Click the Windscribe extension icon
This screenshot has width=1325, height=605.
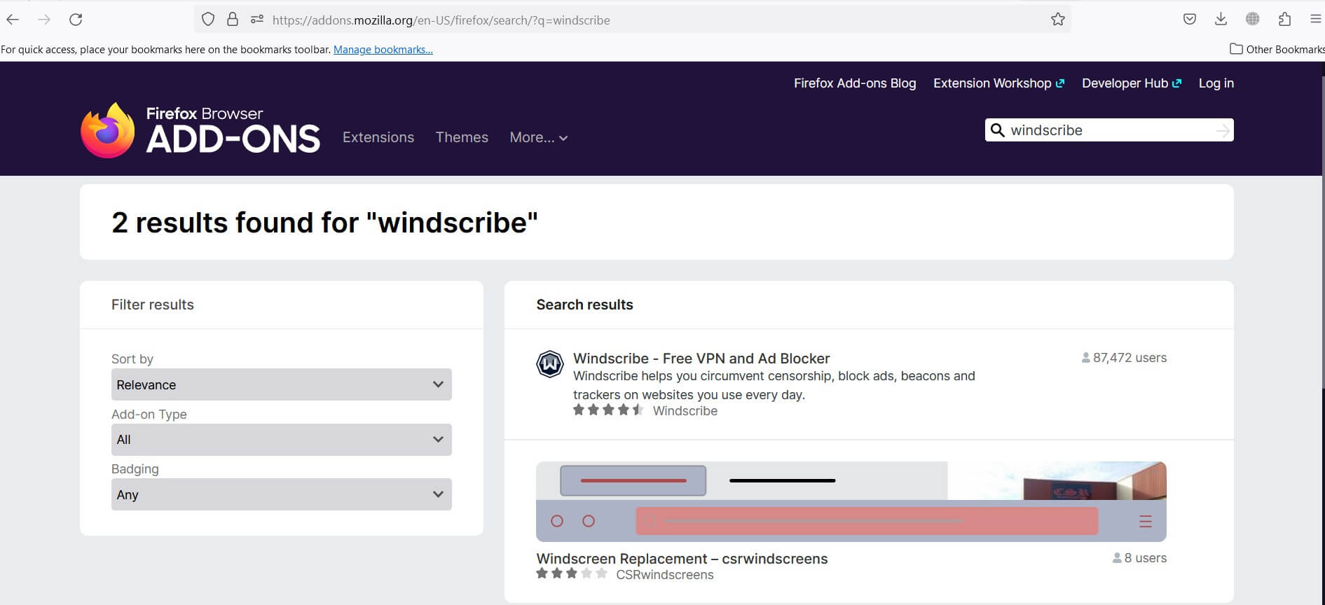point(550,364)
